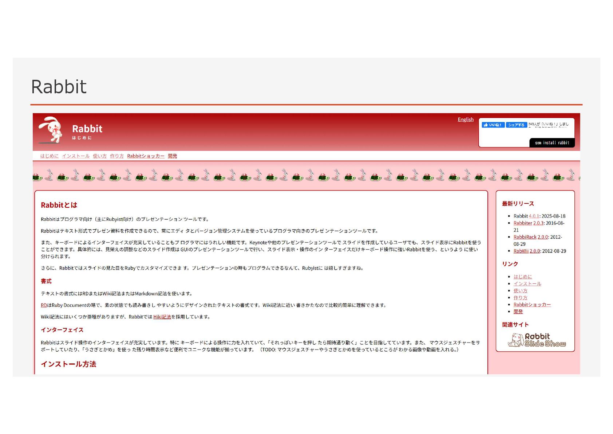Open Rabbitショッカー in sidebar リンク list
The width and height of the screenshot is (613, 434).
coord(532,305)
